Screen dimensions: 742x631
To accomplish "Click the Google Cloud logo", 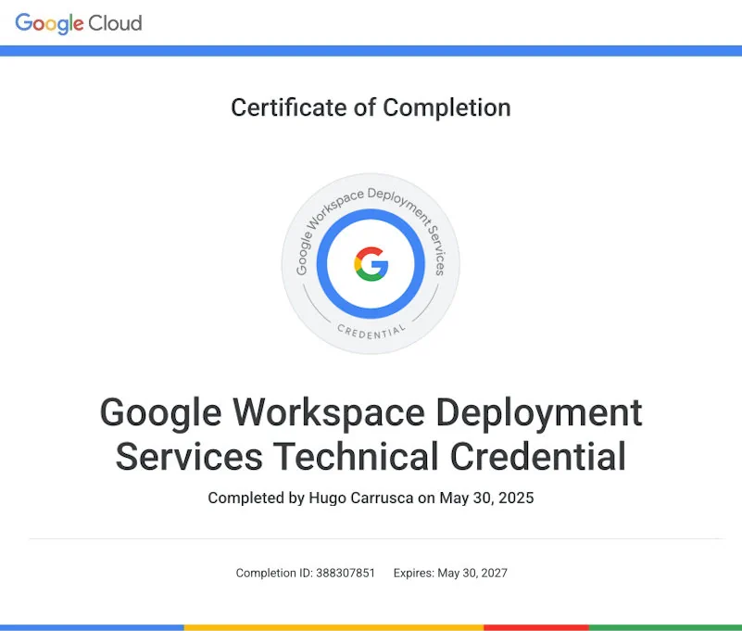I will click(x=79, y=24).
